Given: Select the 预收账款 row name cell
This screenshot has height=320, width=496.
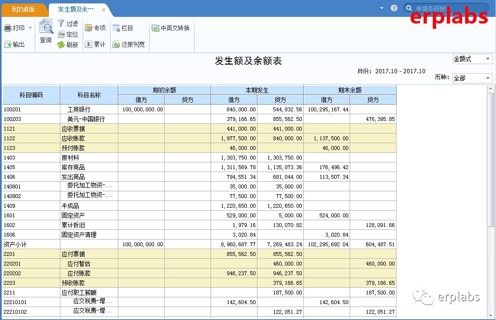Looking at the screenshot, I should coord(89,283).
